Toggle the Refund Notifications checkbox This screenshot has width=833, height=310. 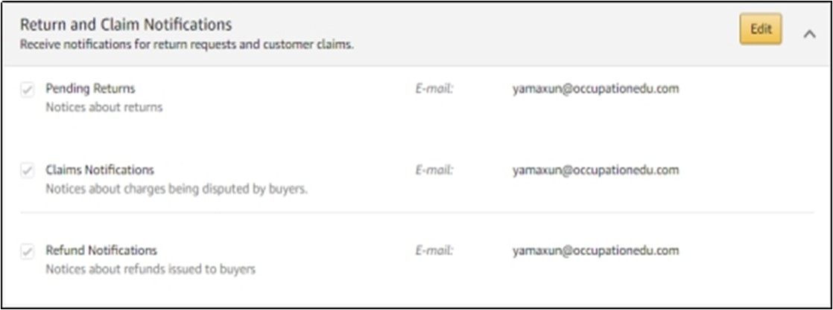27,251
